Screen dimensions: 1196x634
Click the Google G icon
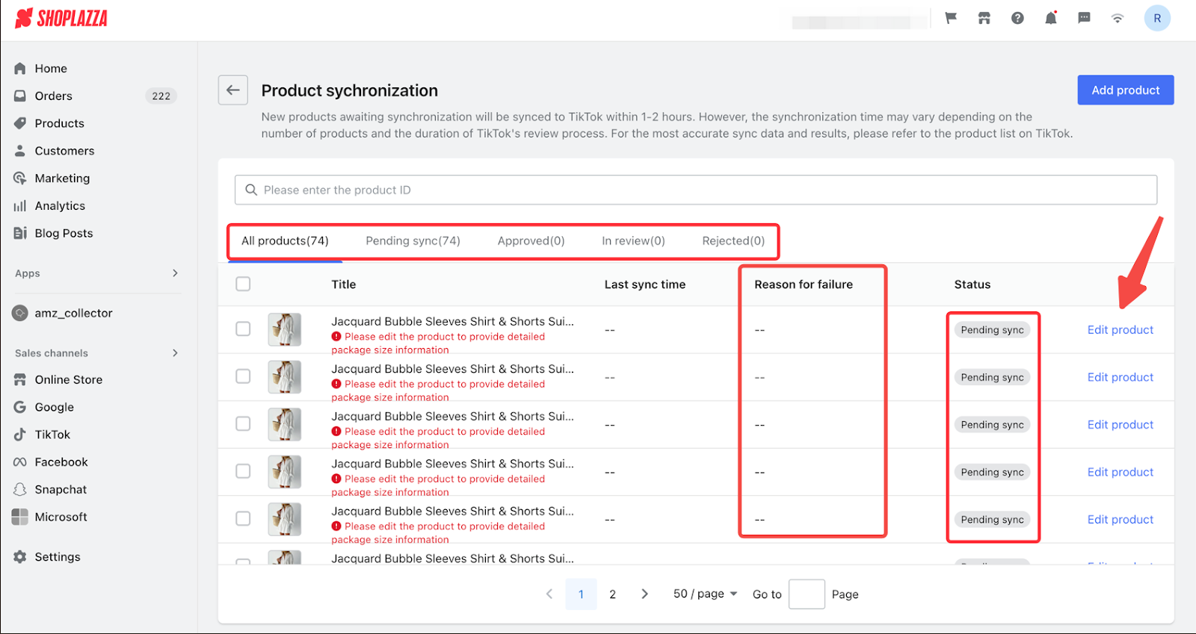point(20,407)
